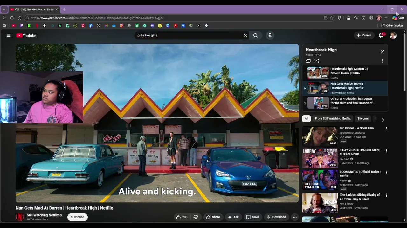Open Copilot Chat
Viewport: 407px width, 228px height.
tap(398, 18)
